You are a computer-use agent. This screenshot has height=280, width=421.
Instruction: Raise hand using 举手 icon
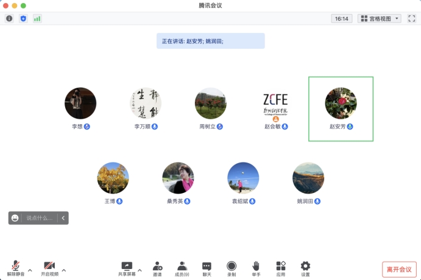[x=256, y=268]
